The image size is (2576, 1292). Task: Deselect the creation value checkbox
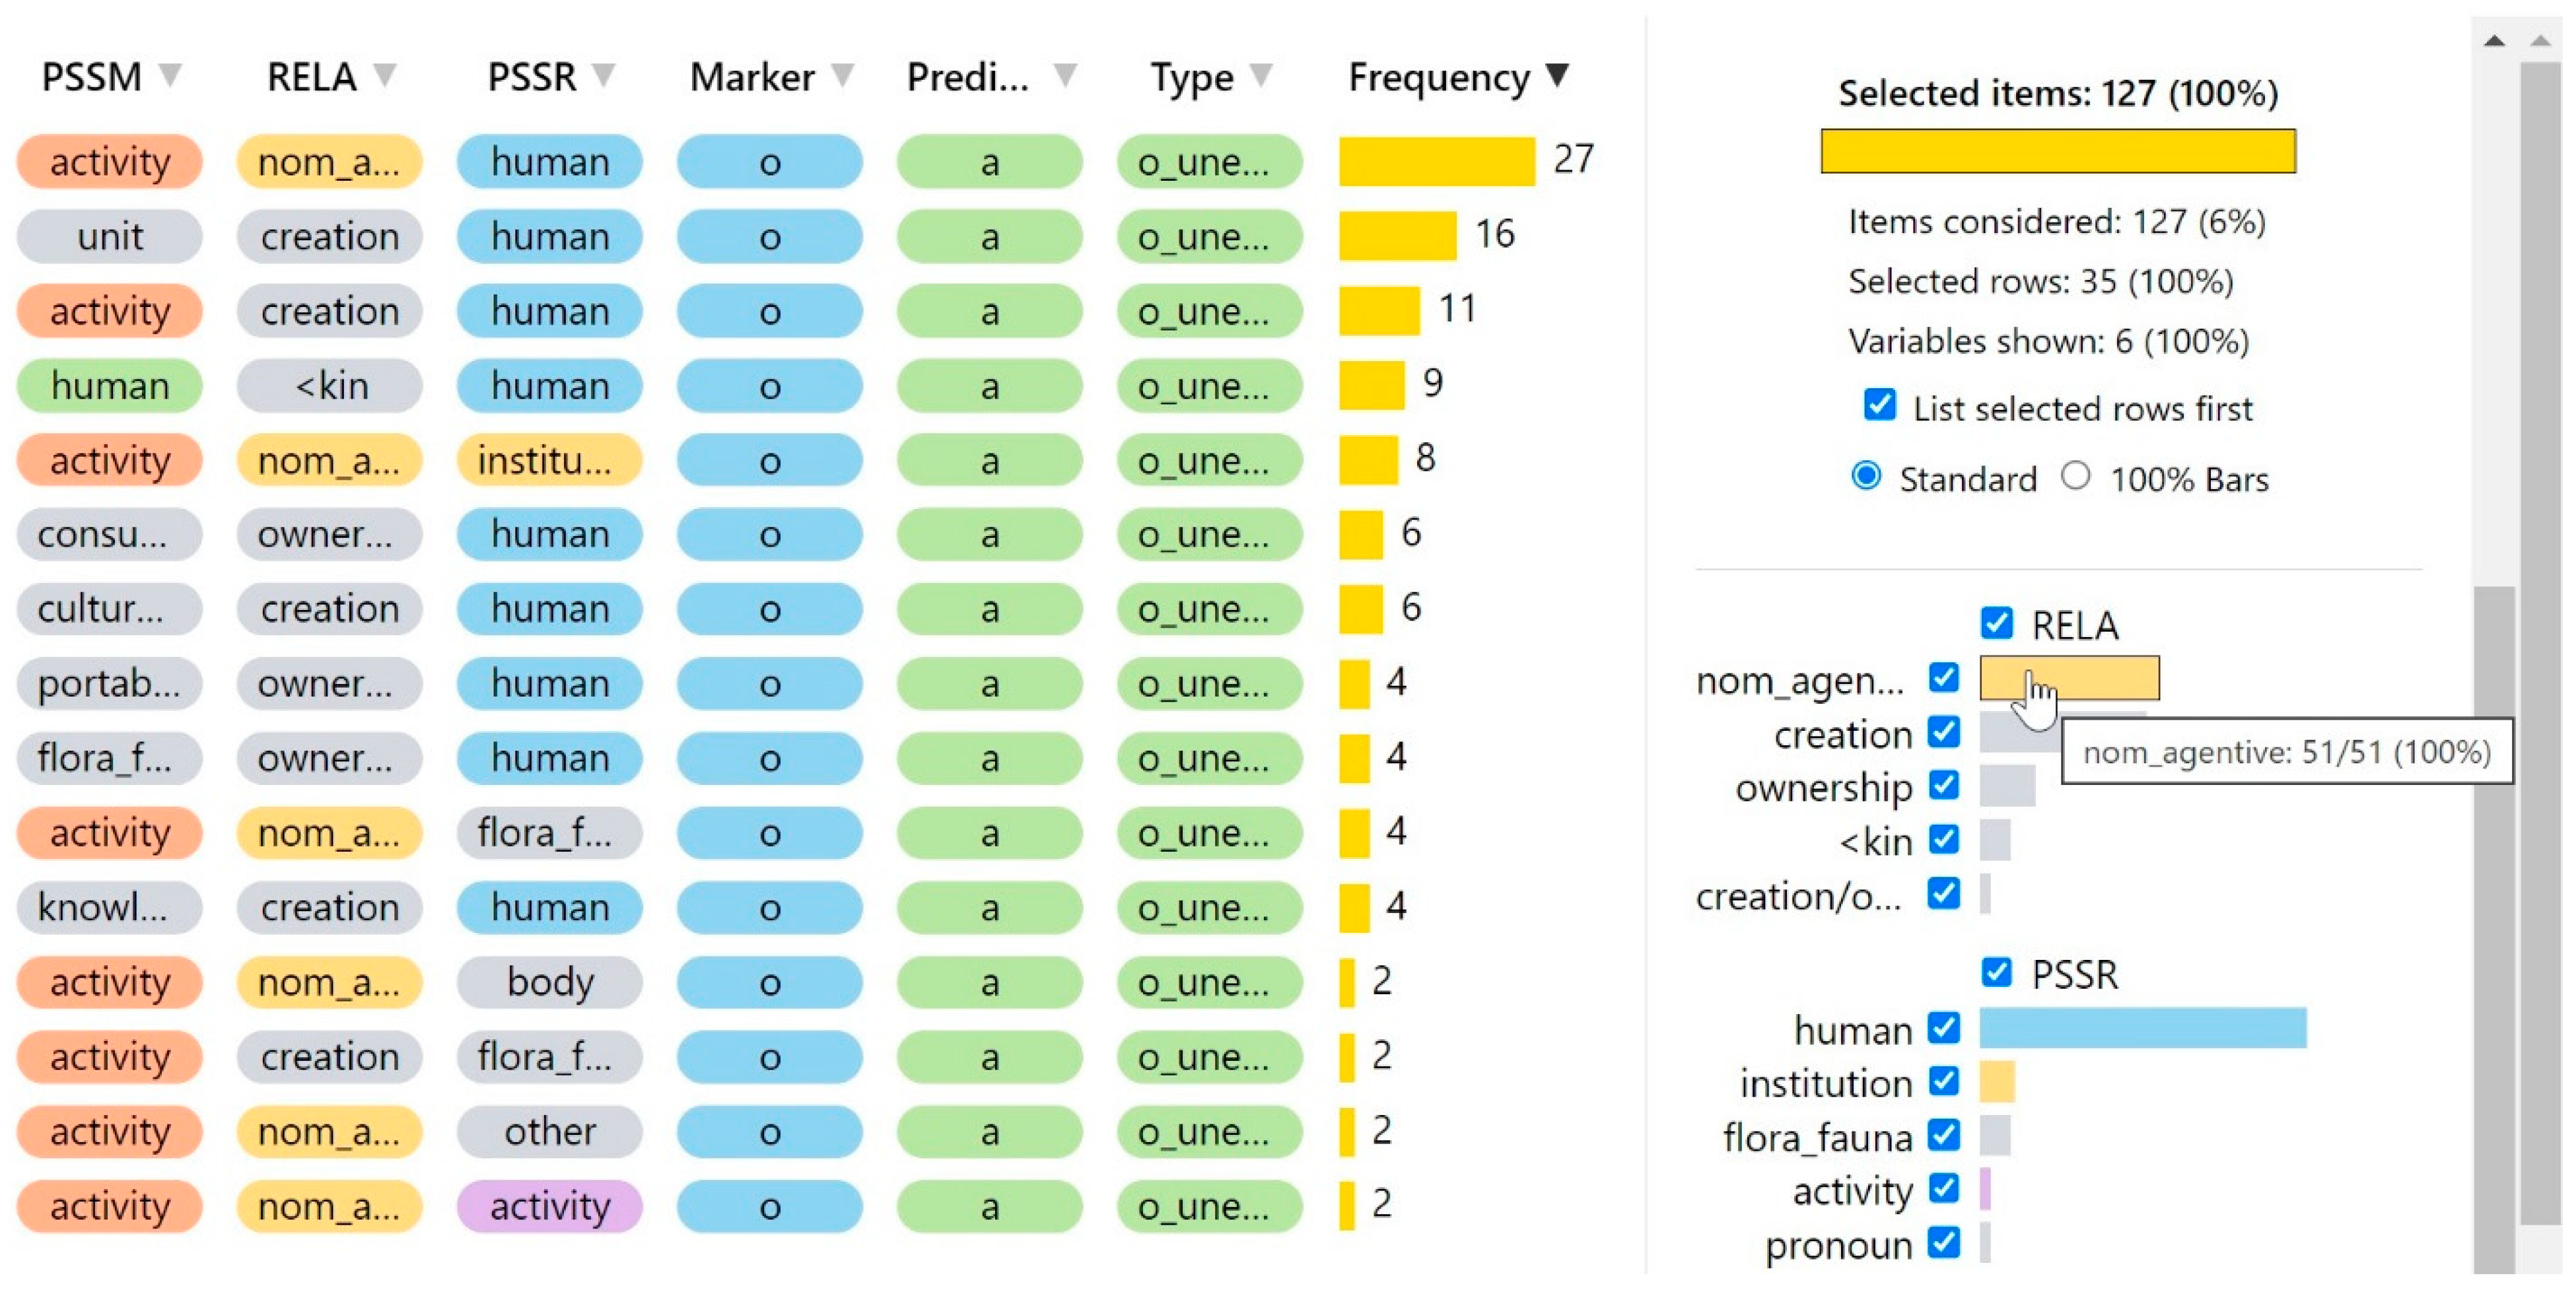[x=1944, y=732]
